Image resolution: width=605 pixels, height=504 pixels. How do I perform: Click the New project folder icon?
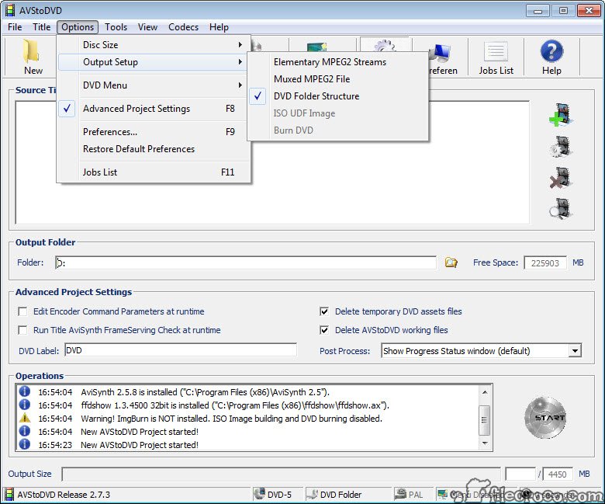click(31, 51)
